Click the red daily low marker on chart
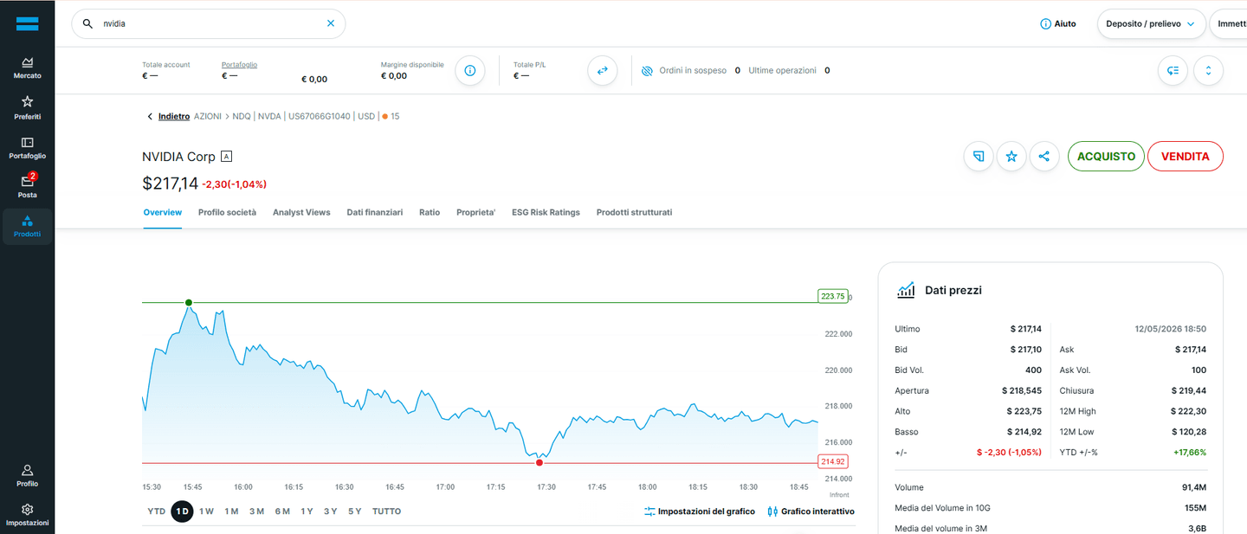Screen dimensions: 1247x534 540,463
